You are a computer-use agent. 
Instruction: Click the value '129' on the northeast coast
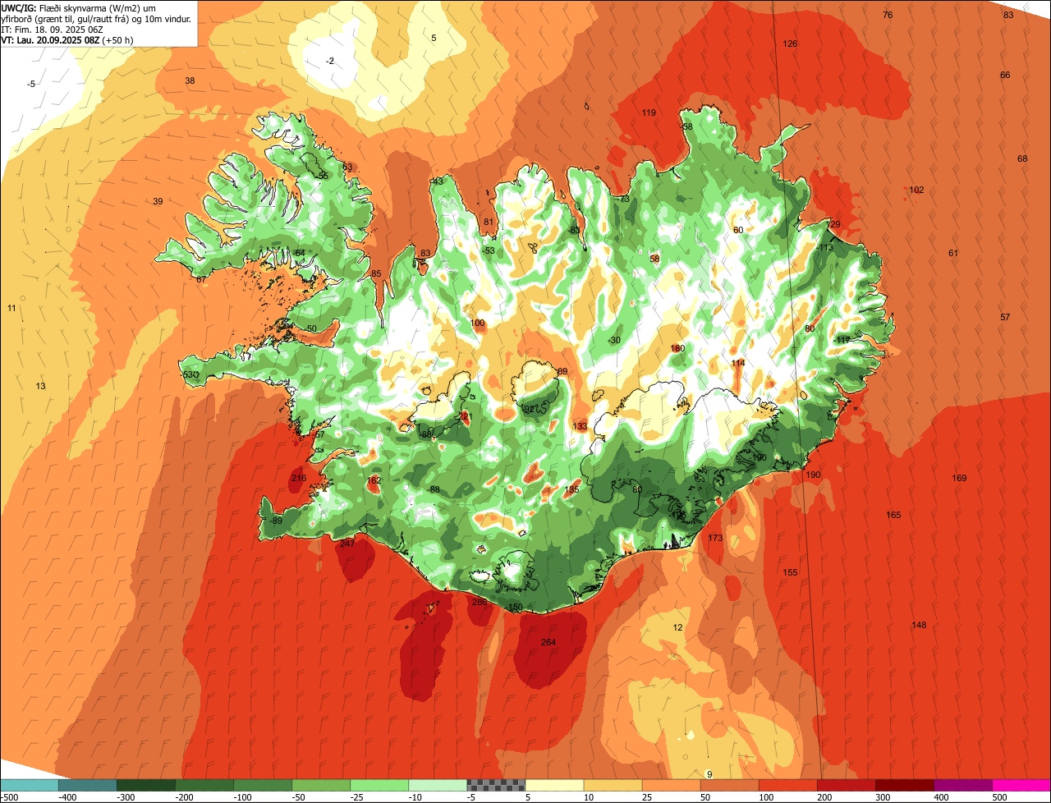click(833, 224)
